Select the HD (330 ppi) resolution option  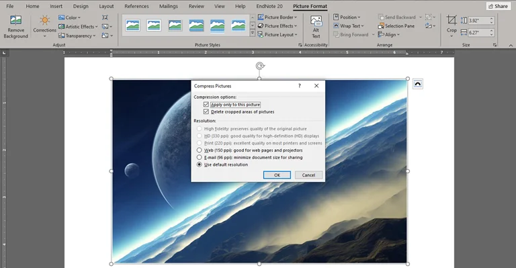click(x=199, y=136)
